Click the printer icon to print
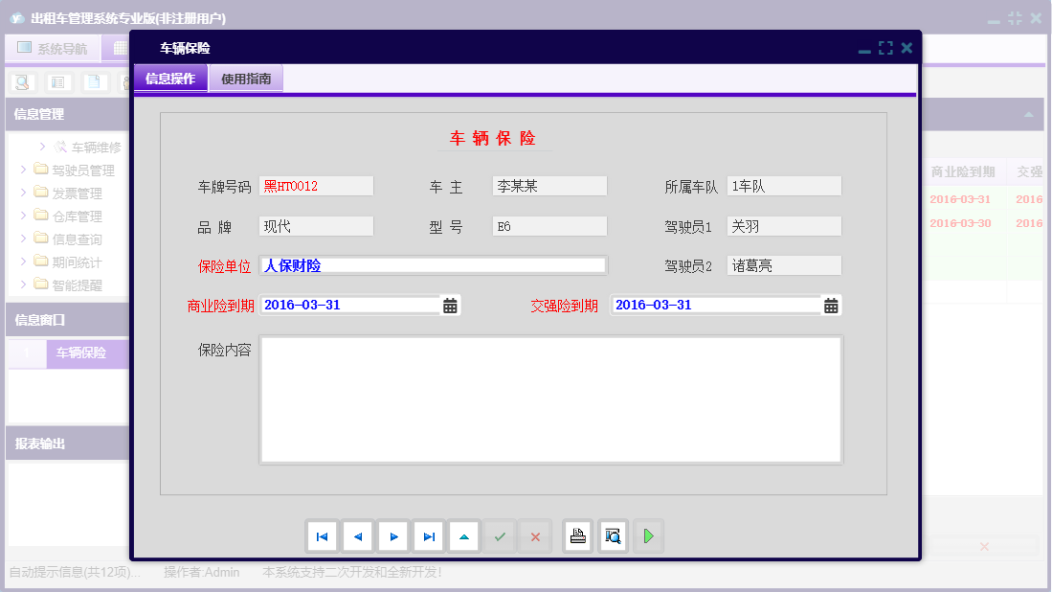The image size is (1052, 592). (577, 536)
